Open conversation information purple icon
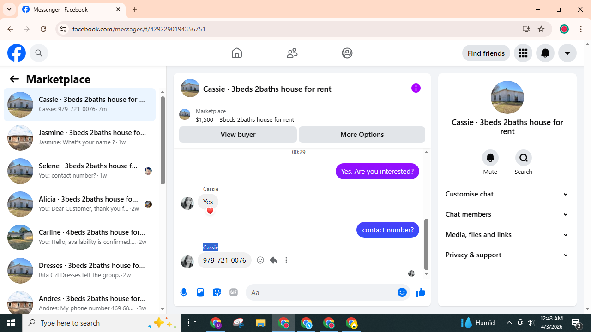This screenshot has width=591, height=332. [416, 88]
